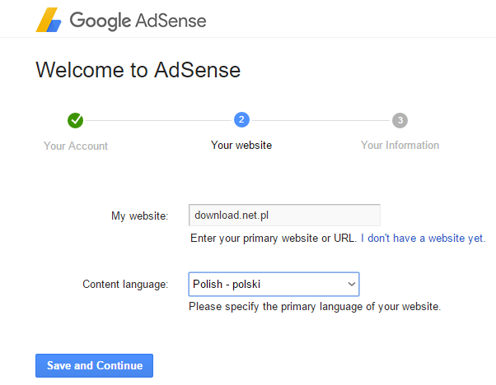Focus the My website URL field

(x=284, y=215)
